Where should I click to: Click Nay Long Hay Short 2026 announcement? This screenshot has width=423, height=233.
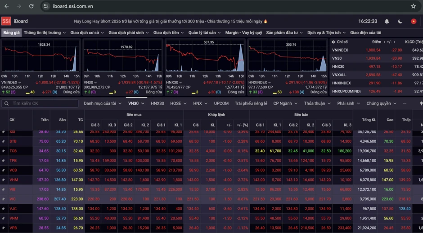tap(171, 21)
